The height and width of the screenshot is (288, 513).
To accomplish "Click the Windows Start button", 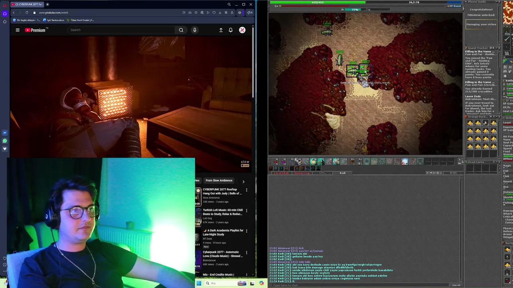I will pos(198,283).
